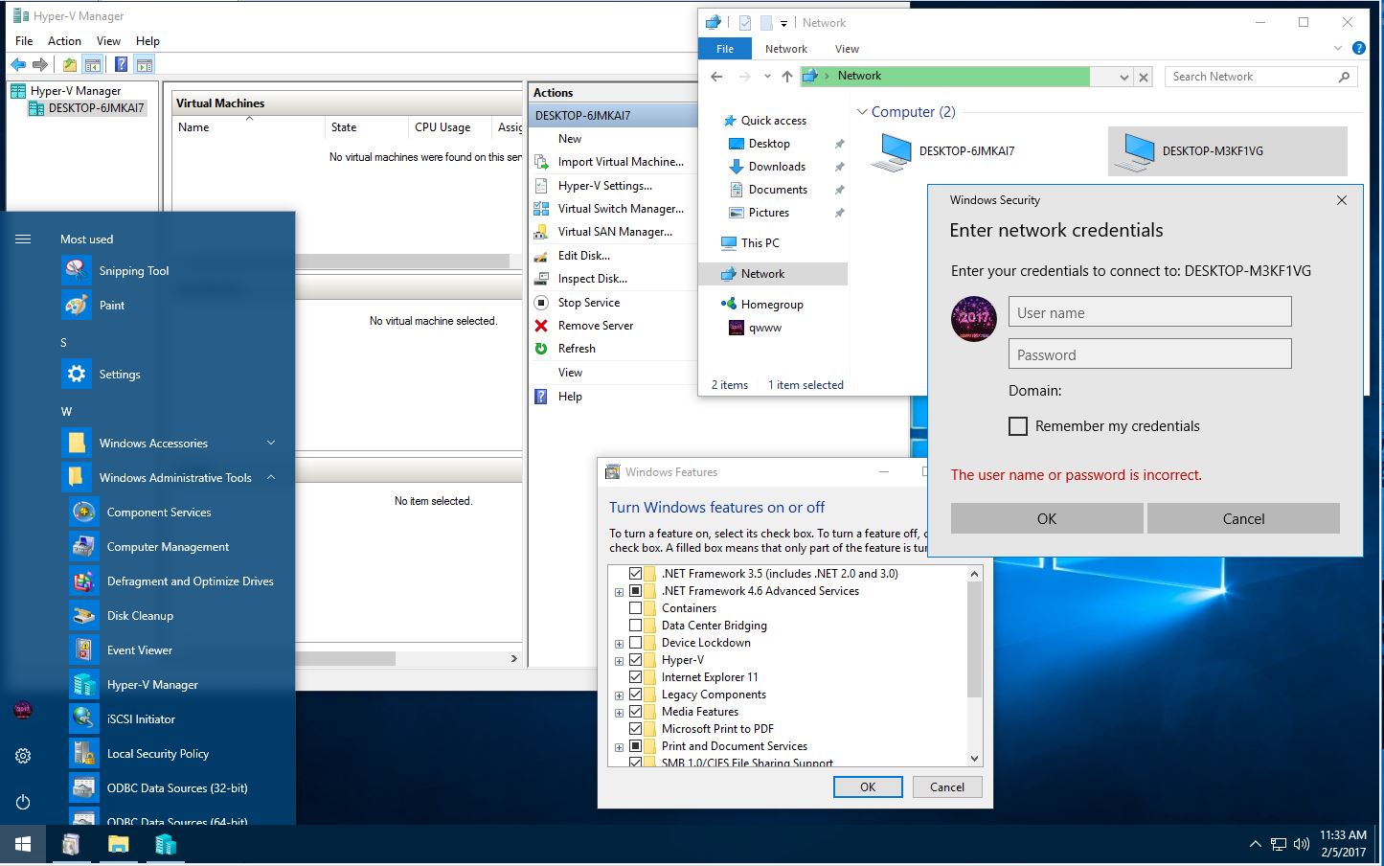
Task: Click the Back arrow in Hyper-V Manager toolbar
Action: [x=18, y=65]
